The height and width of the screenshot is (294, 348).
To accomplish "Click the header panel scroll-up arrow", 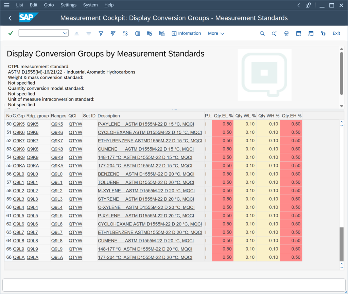I will [x=342, y=49].
